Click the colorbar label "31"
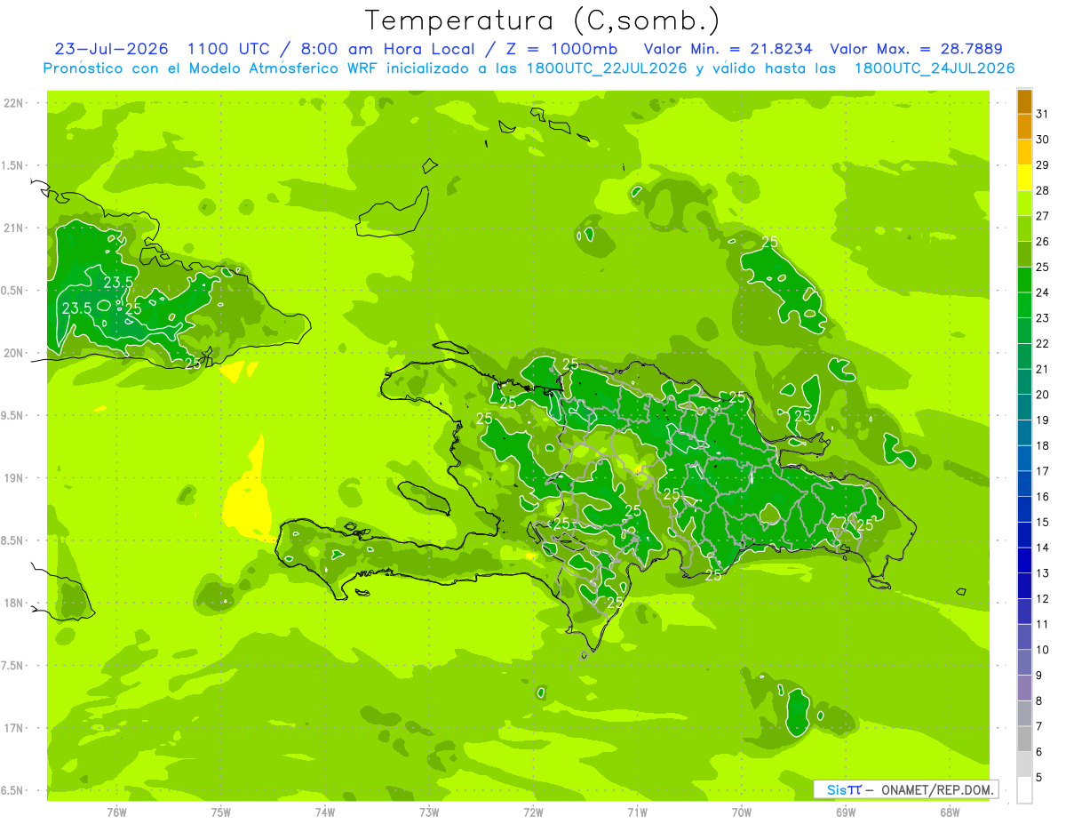Viewport: 1066px width, 824px height. pos(1043,115)
